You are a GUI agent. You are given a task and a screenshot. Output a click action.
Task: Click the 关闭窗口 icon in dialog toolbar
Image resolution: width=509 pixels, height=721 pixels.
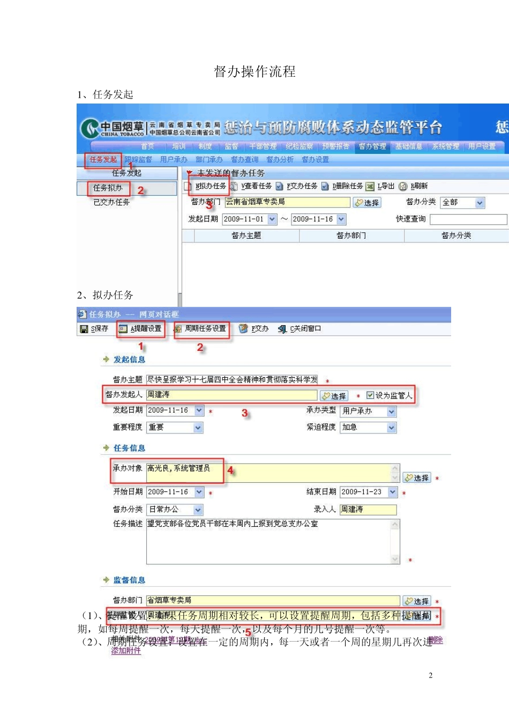point(282,329)
